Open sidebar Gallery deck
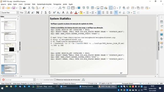The image size is (164, 92). pos(161,43)
